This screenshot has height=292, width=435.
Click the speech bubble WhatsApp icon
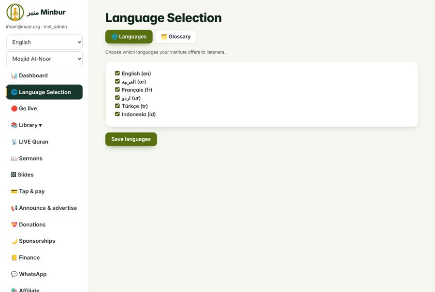[14, 274]
